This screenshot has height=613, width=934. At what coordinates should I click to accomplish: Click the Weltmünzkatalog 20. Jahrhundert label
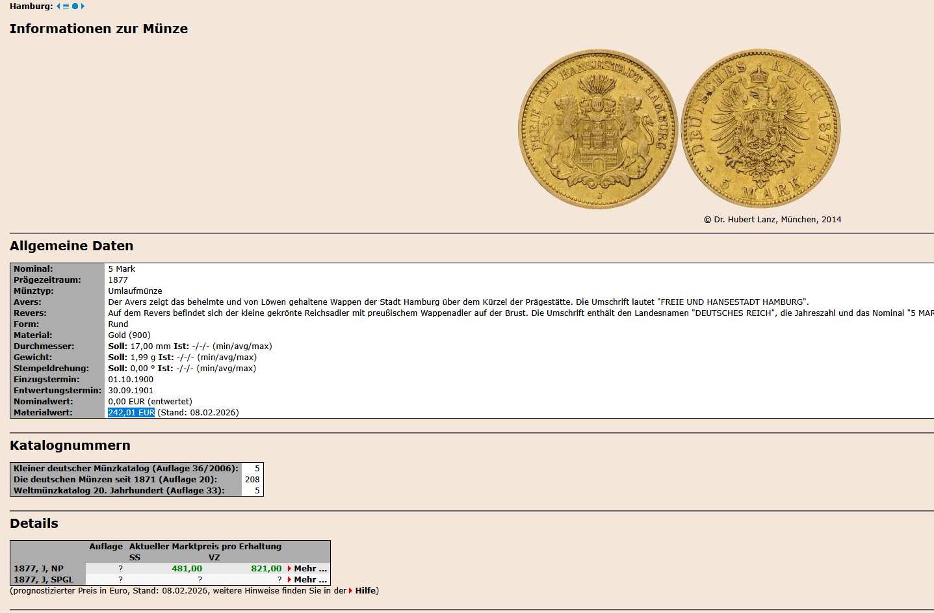[119, 491]
